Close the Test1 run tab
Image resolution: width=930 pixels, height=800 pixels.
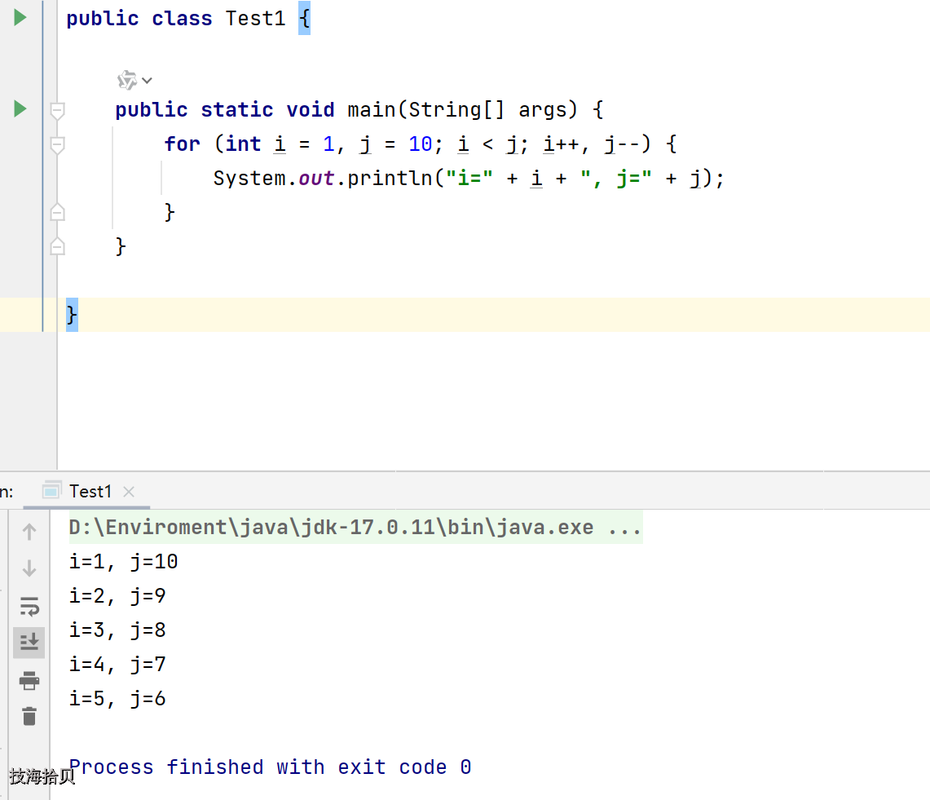click(x=129, y=492)
